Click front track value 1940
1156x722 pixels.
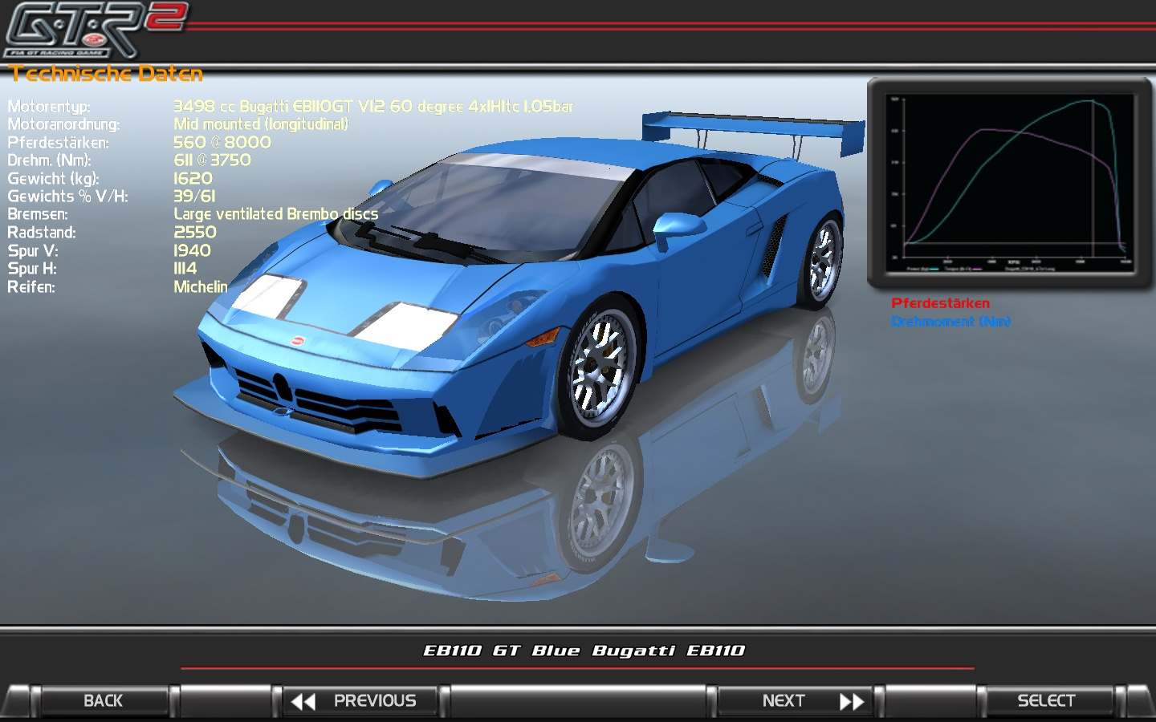(193, 250)
